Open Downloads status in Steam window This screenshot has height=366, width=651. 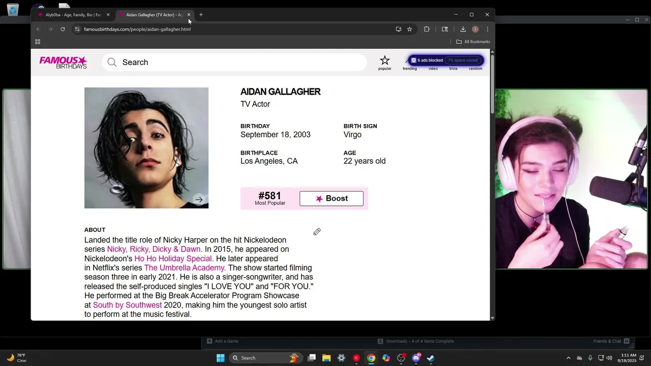(416, 341)
